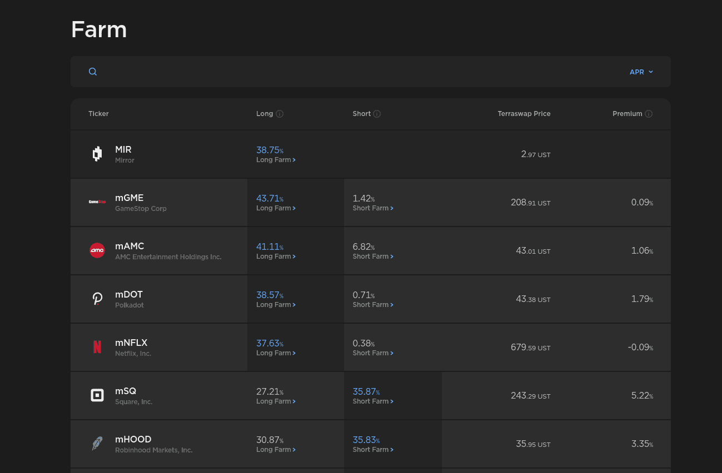Viewport: 722px width, 473px height.
Task: Go to Long Farm for mAMC
Action: pyautogui.click(x=276, y=256)
